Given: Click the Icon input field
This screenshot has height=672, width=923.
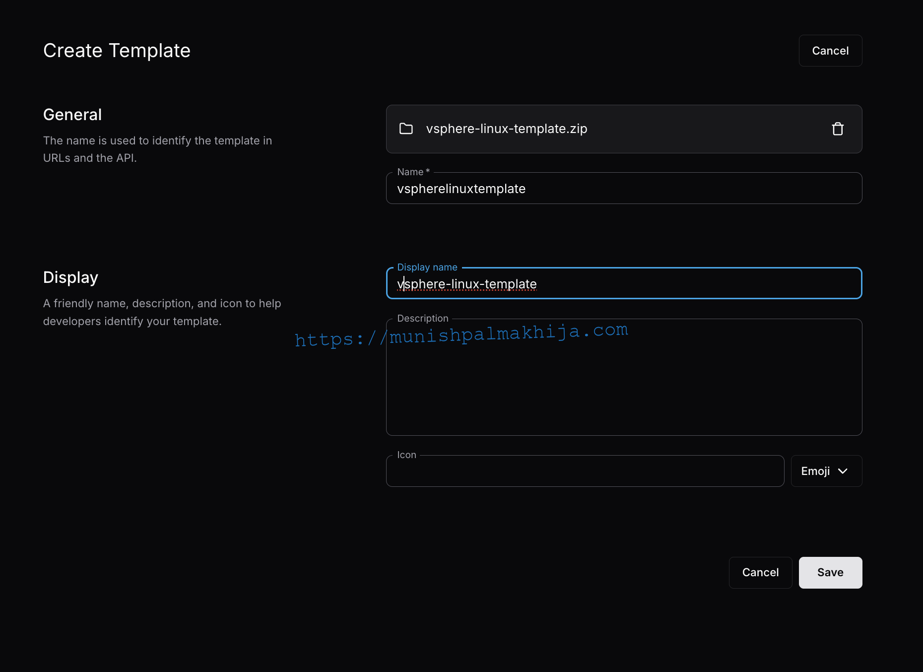Looking at the screenshot, I should click(585, 471).
